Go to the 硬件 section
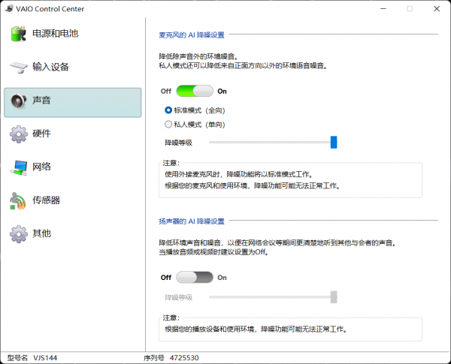Screen dimensions: 451x364 tap(72, 134)
